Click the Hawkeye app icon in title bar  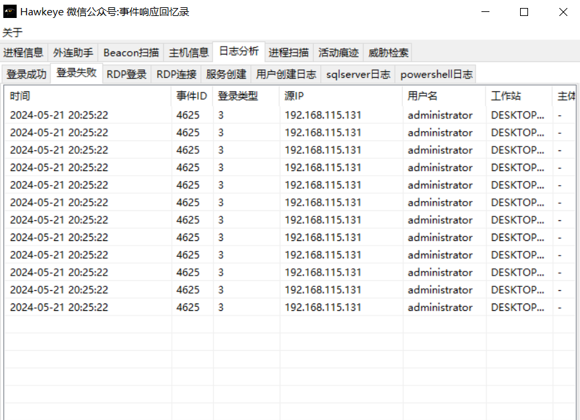[x=9, y=12]
